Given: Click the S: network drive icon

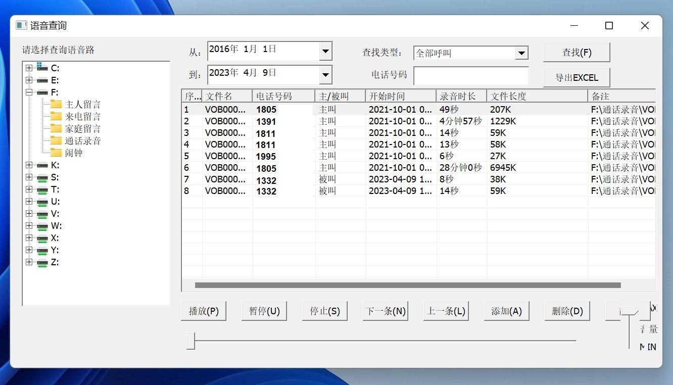Looking at the screenshot, I should pyautogui.click(x=42, y=177).
